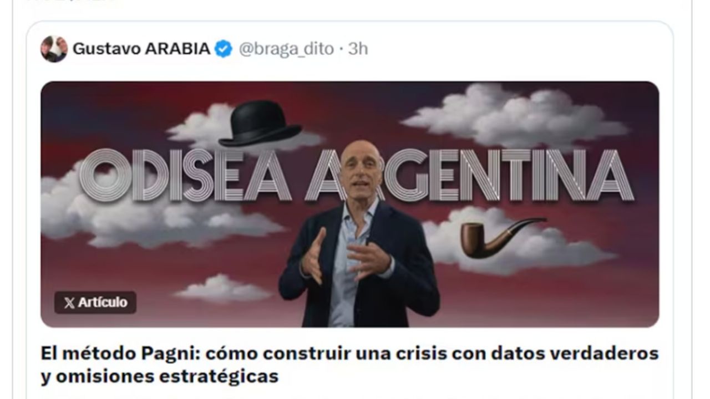Open the 'El método Pagni' article headline
Screen dimensions: 710x399
349,354
